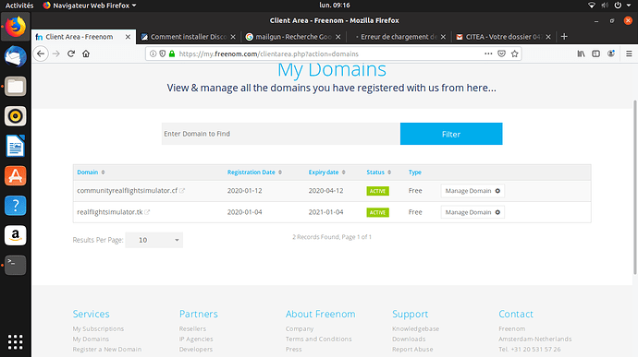Reload the current page
This screenshot has width=638, height=357.
click(x=71, y=54)
